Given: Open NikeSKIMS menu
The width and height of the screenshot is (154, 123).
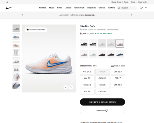Looking at the screenshot, I should pyautogui.click(x=79, y=8).
